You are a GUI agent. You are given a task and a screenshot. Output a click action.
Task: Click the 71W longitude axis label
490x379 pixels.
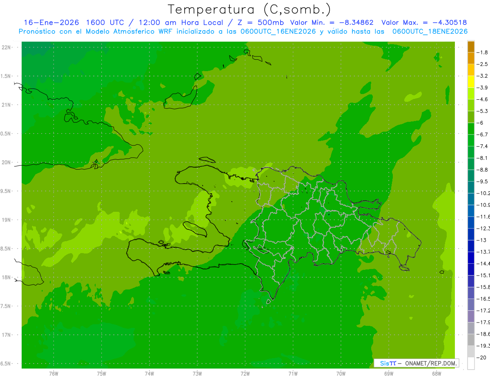(x=293, y=374)
